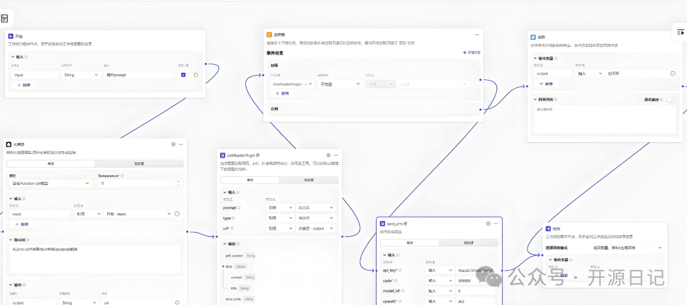687x305 pixels.
Task: Click the send_sms node icon
Action: (382, 223)
